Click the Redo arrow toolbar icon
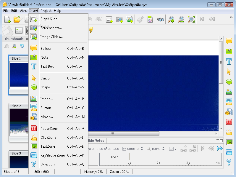Screen dimensions: 236x177 pos(99,19)
